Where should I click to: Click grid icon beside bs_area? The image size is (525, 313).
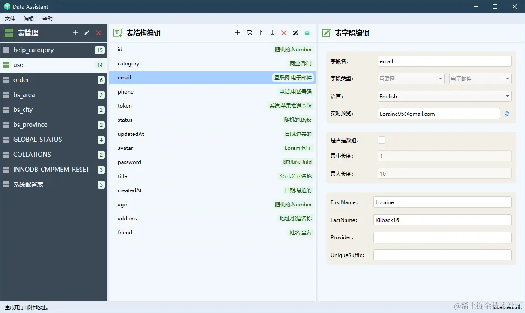[6, 95]
